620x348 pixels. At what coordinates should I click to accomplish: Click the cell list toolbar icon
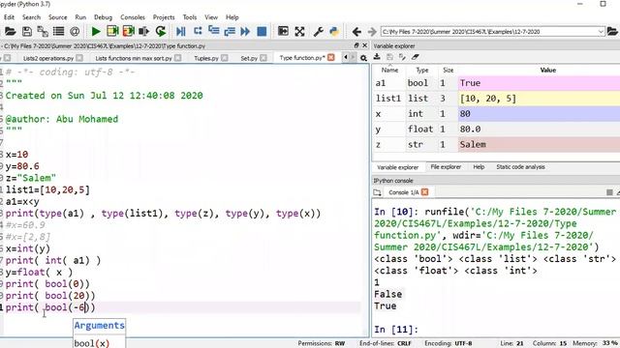pos(58,32)
